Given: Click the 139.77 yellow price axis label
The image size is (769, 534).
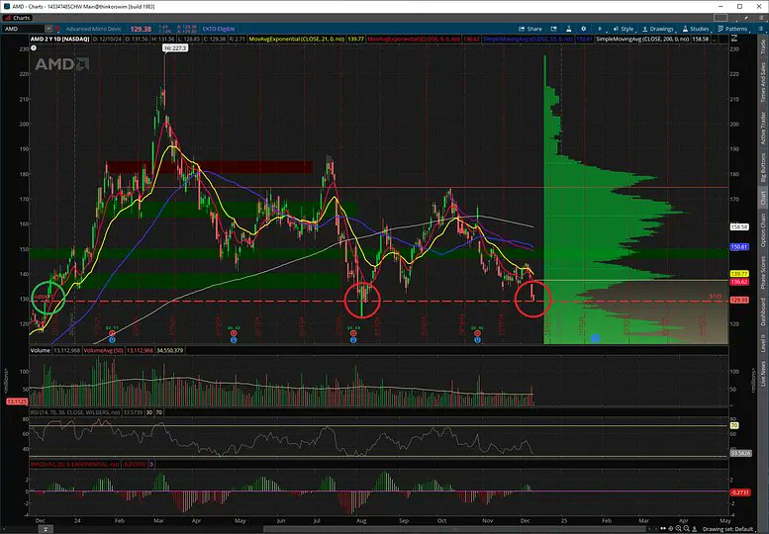Looking at the screenshot, I should [x=739, y=274].
